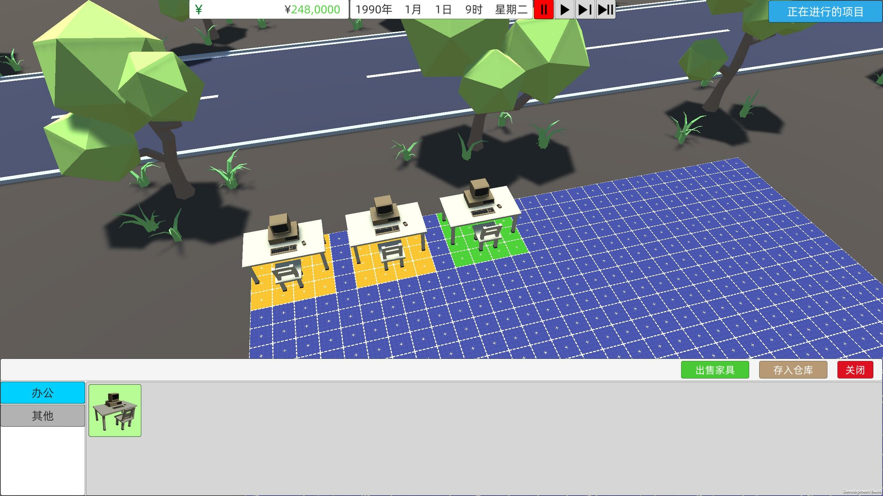Click the 1990年 date display
This screenshot has height=496, width=883.
pos(374,9)
